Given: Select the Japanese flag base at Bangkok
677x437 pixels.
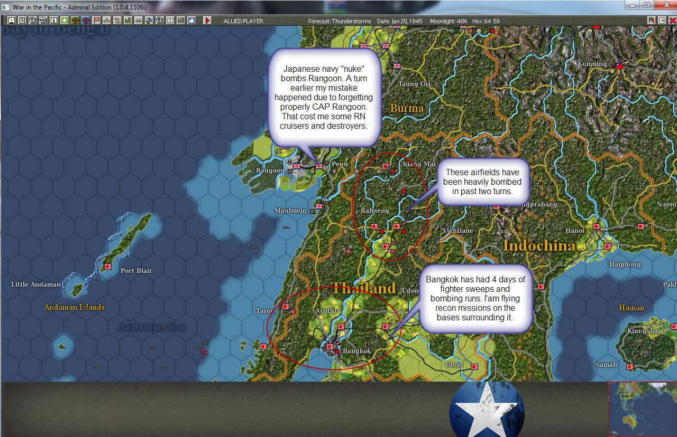Looking at the screenshot, I should point(330,347).
